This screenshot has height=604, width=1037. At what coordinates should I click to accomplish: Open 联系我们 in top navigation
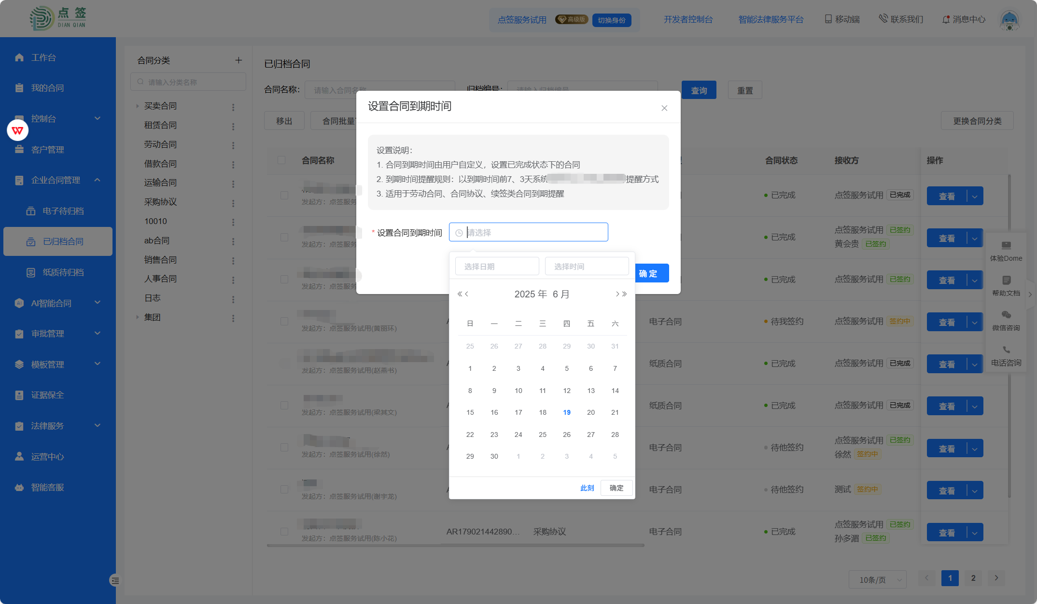click(x=901, y=19)
